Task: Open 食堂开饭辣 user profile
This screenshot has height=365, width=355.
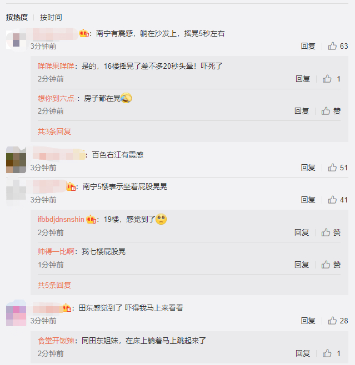Action: coord(56,341)
